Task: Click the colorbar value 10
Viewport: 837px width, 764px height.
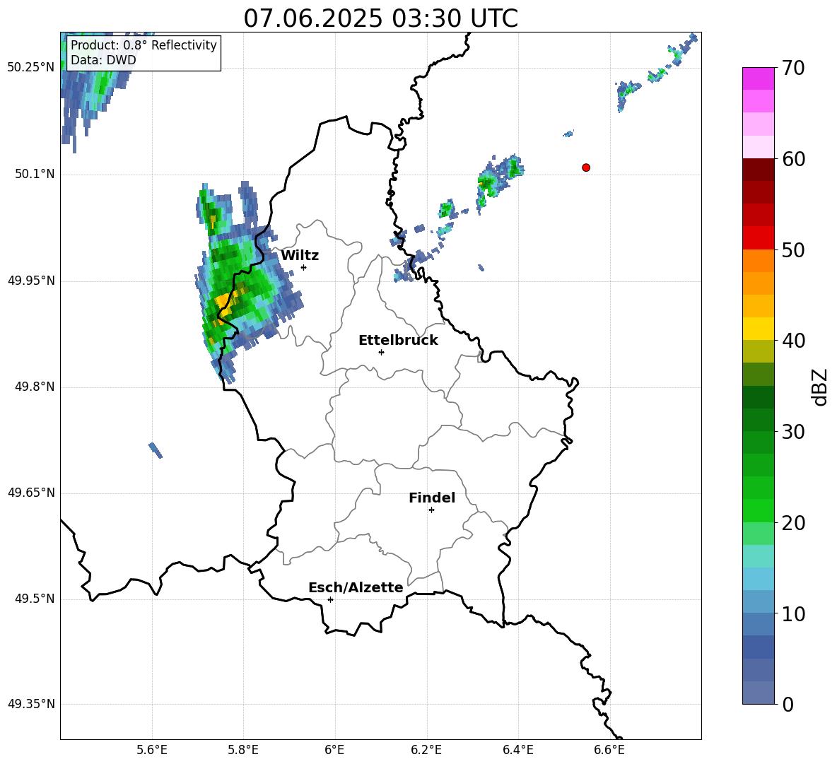Action: coord(793,614)
